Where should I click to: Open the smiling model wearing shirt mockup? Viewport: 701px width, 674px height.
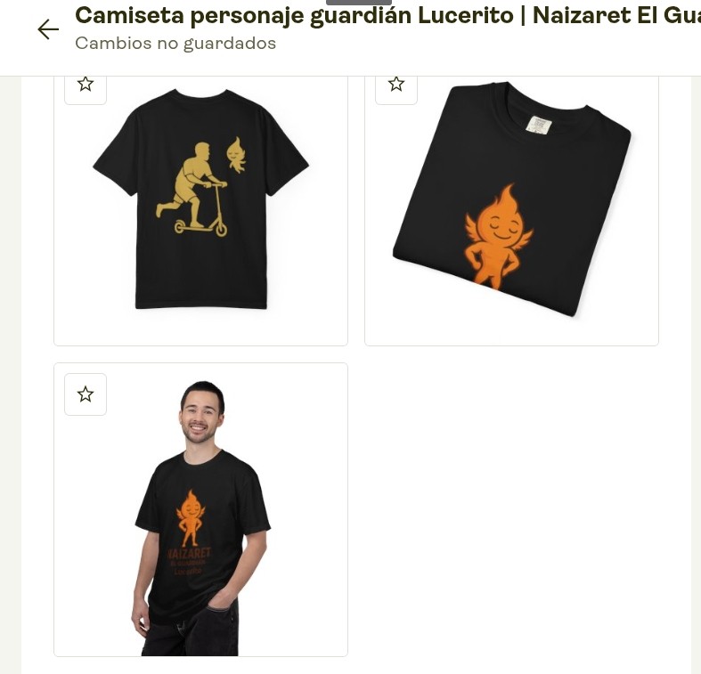coord(200,509)
